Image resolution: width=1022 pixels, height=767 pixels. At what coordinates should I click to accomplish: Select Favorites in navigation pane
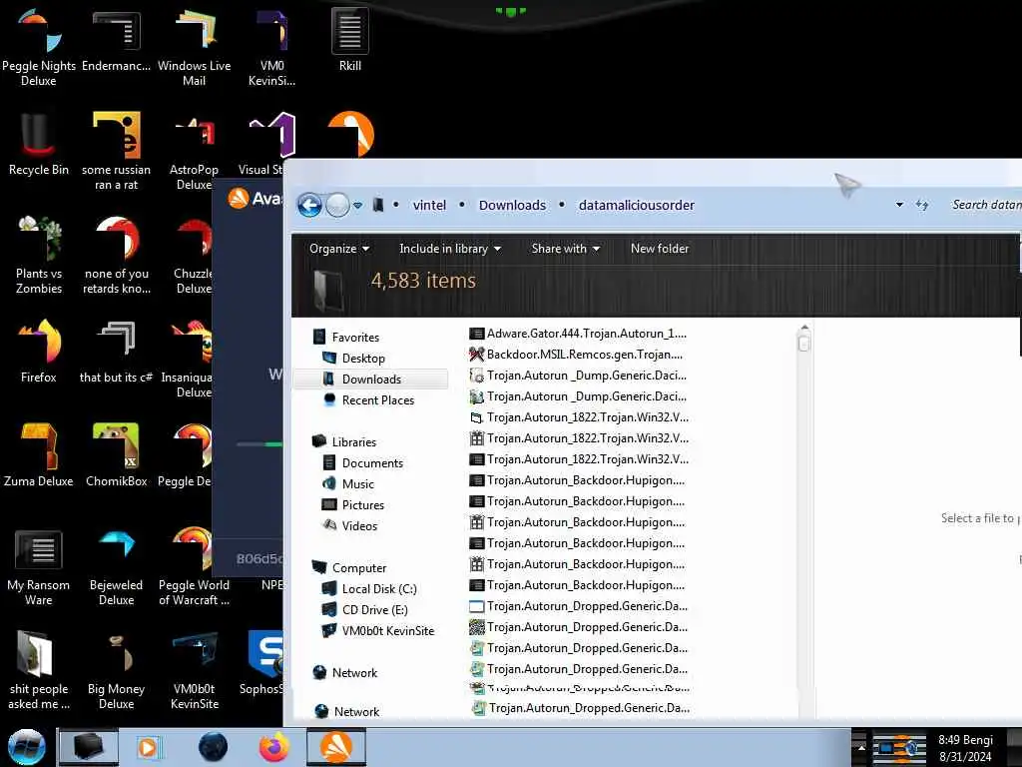(x=355, y=338)
